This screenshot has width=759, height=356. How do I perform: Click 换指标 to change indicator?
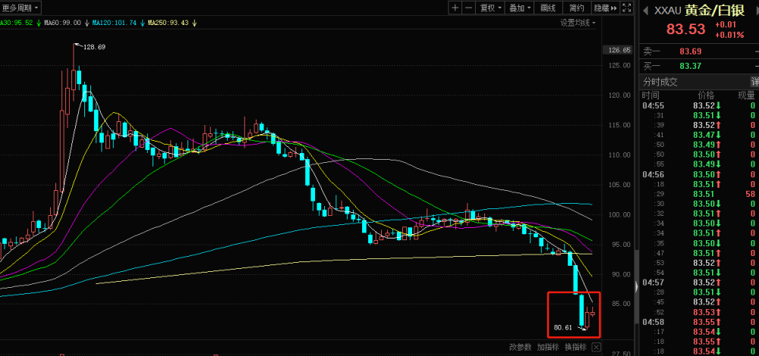pyautogui.click(x=575, y=347)
